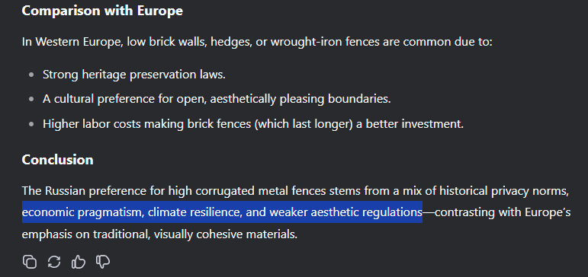Click the 'Conclusion' heading
This screenshot has width=588, height=277.
coord(57,160)
